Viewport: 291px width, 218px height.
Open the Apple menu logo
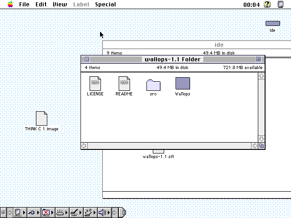point(10,4)
